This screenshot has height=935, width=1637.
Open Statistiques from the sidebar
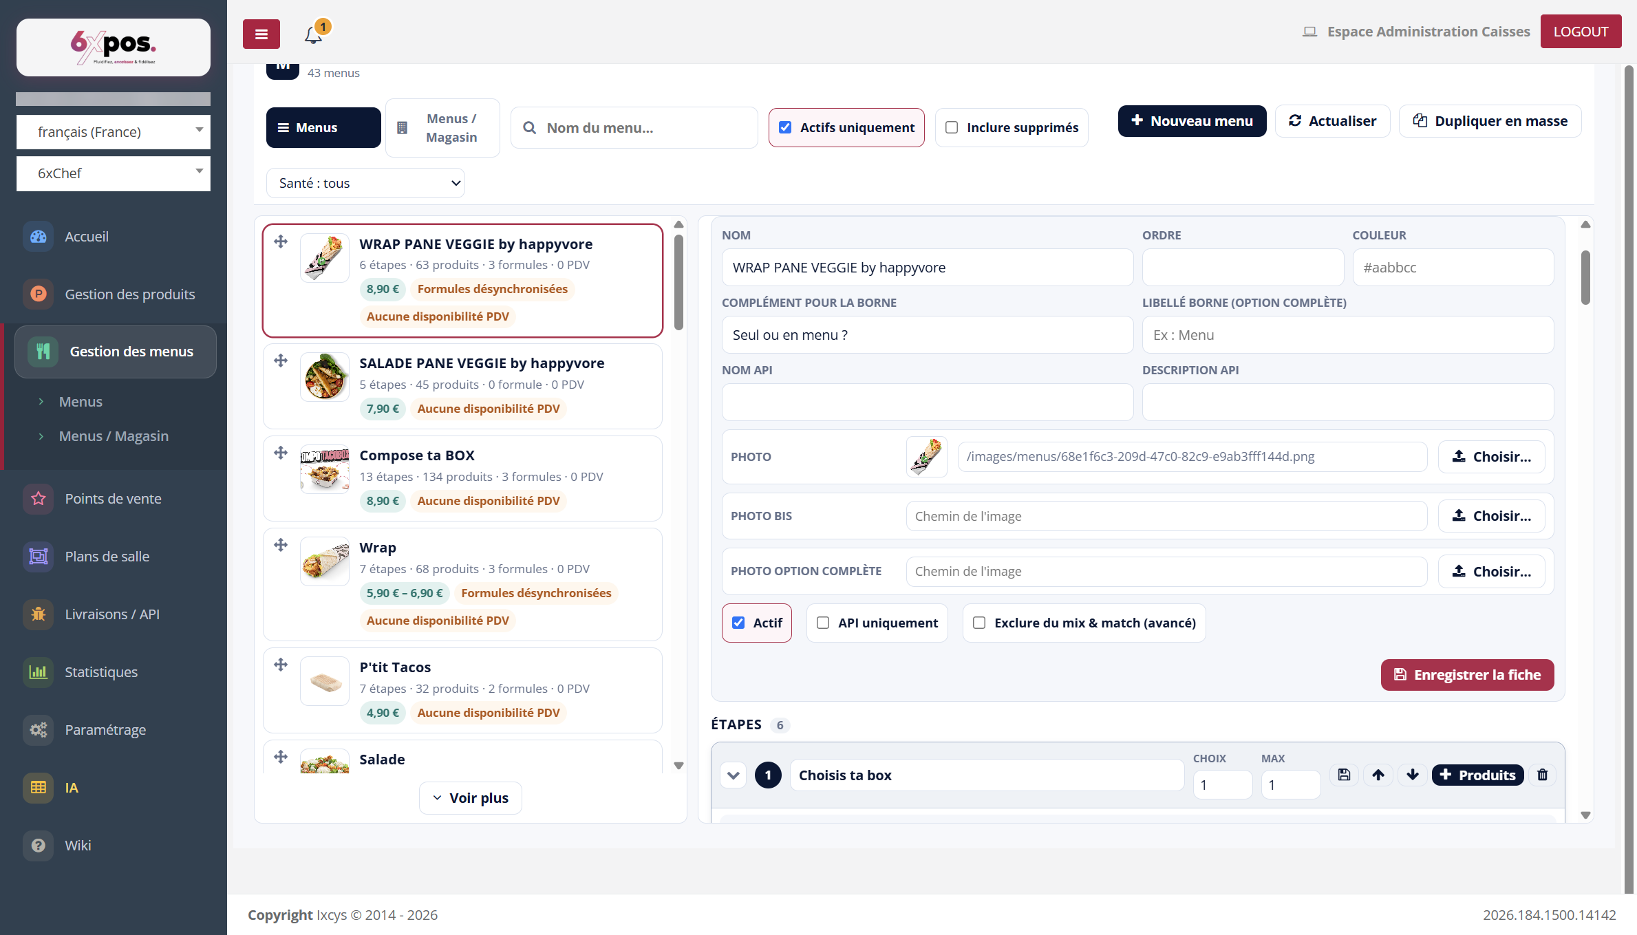101,671
